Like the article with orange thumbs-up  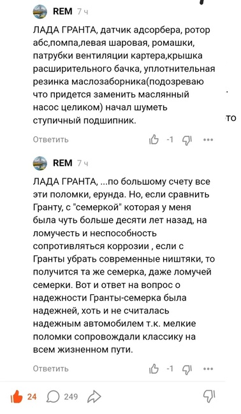tap(17, 396)
